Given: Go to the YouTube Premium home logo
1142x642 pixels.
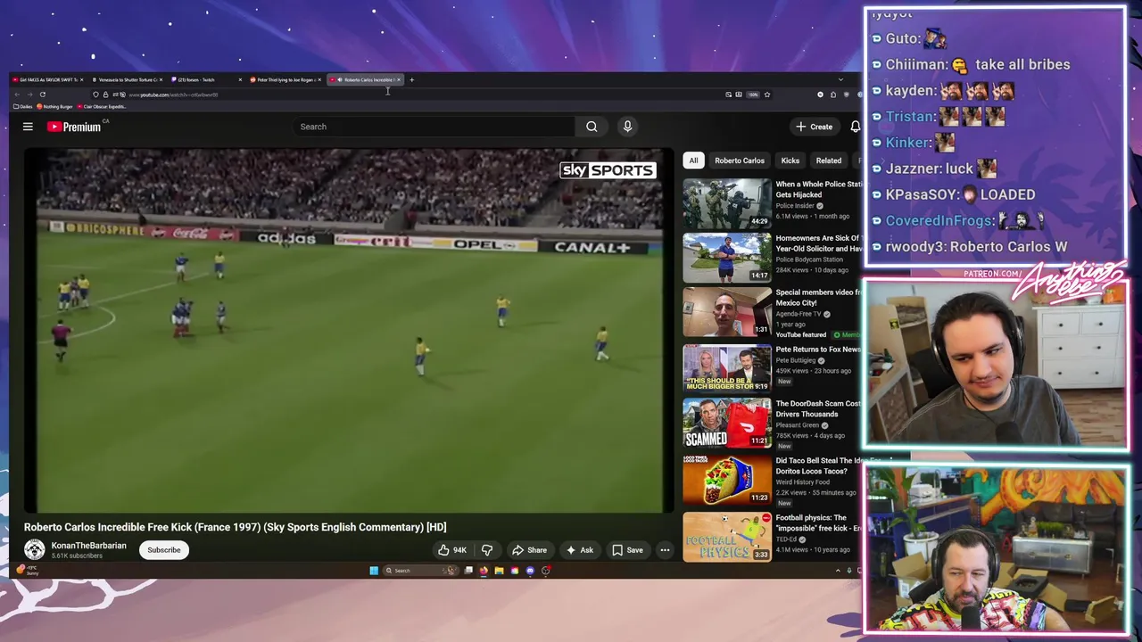Looking at the screenshot, I should pos(74,127).
